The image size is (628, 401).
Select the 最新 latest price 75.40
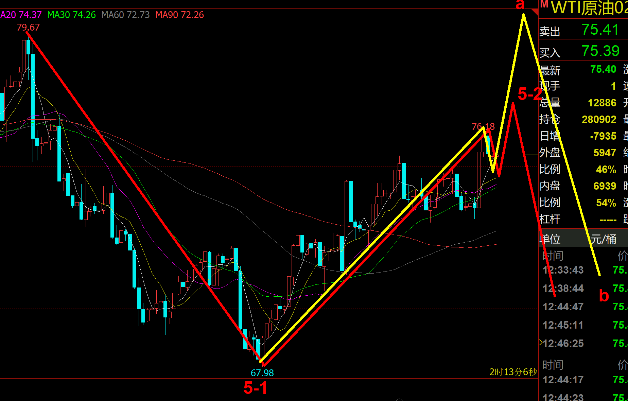click(603, 69)
